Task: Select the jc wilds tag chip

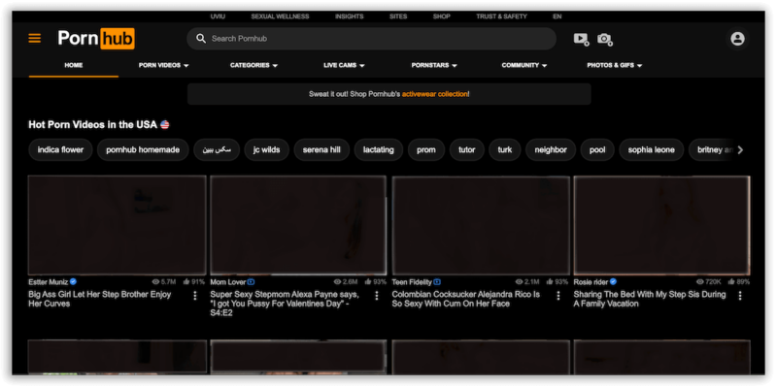Action: [x=266, y=150]
